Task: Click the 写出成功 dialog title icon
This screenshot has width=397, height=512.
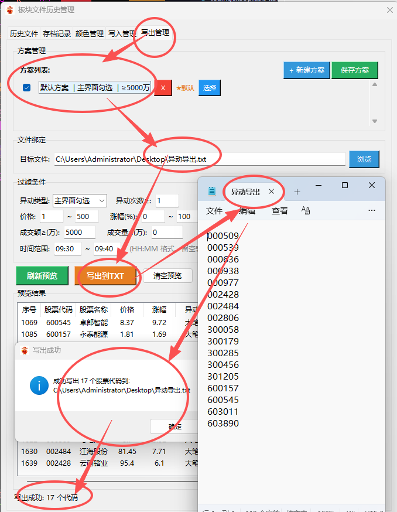Action: point(25,350)
